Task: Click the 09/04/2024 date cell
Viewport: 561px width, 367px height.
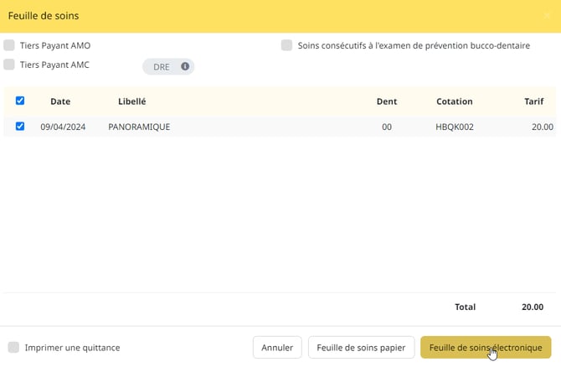Action: click(x=63, y=127)
